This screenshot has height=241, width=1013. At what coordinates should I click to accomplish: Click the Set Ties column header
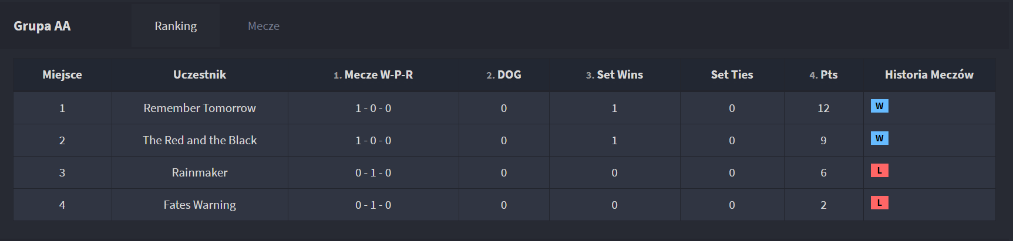coord(732,74)
